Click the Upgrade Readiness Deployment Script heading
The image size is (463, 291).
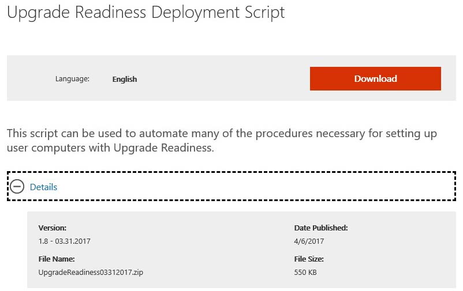[145, 12]
